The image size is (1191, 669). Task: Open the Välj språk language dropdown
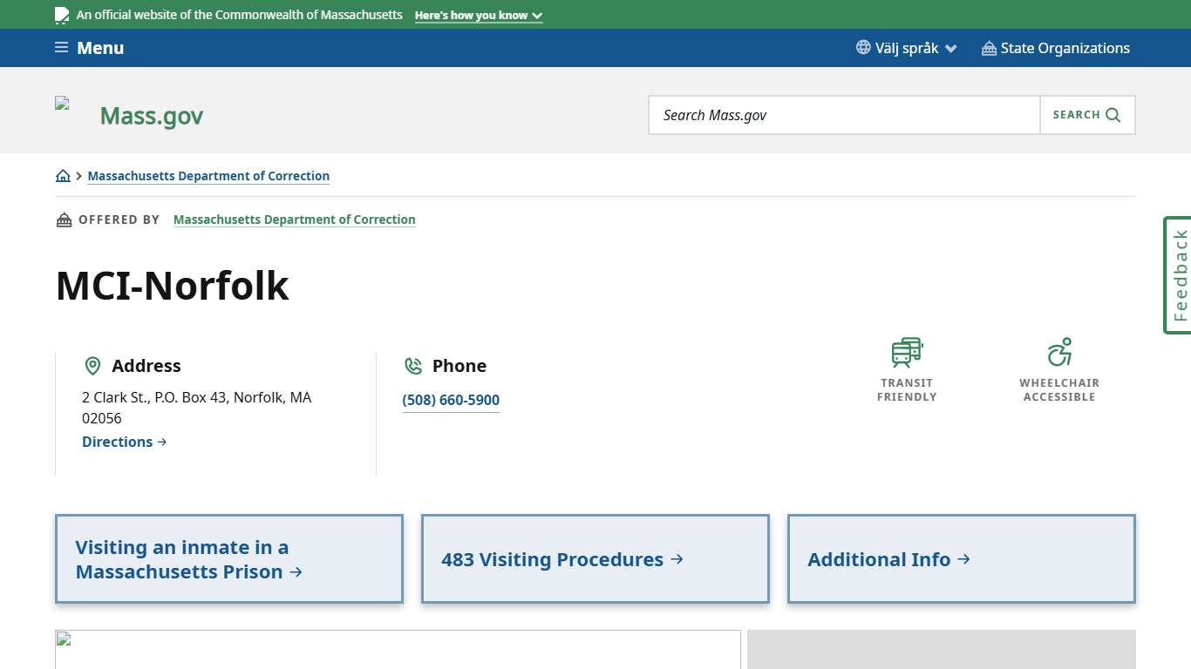pyautogui.click(x=907, y=48)
